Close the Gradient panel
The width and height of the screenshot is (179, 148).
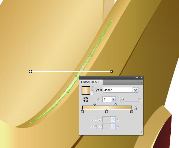pos(141,78)
